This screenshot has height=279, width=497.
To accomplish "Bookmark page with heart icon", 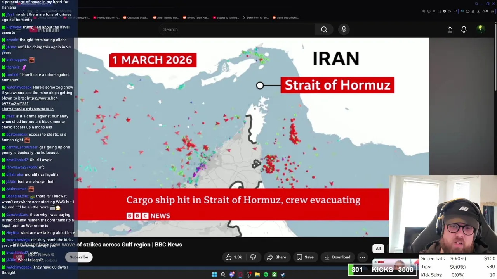I will tap(455, 11).
